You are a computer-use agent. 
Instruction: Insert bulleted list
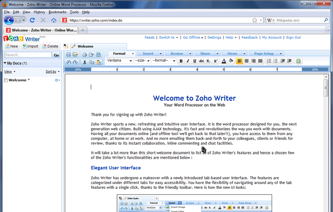click(x=276, y=61)
